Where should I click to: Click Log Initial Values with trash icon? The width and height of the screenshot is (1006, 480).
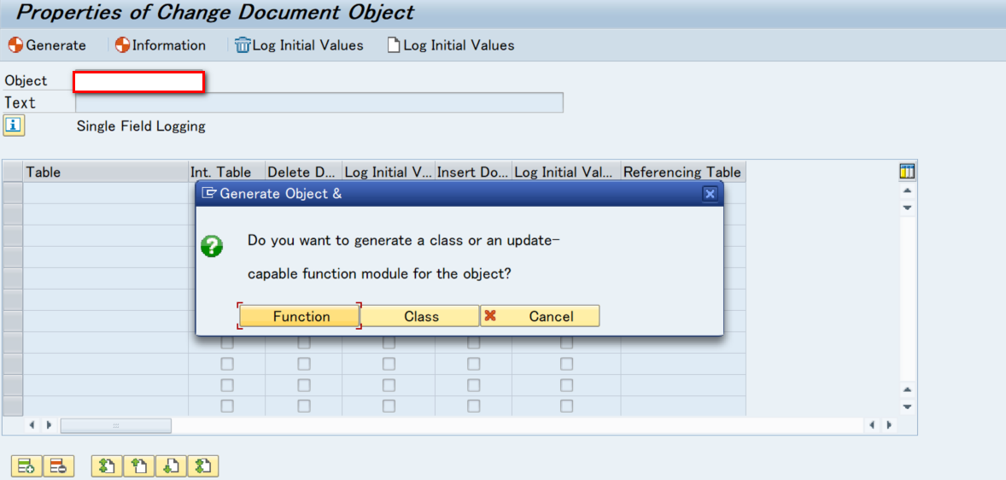click(x=299, y=45)
